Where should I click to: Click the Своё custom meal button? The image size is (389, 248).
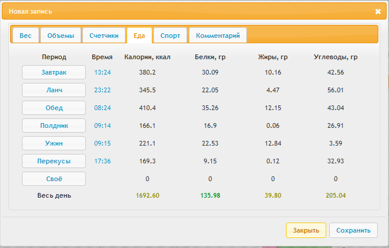point(54,179)
